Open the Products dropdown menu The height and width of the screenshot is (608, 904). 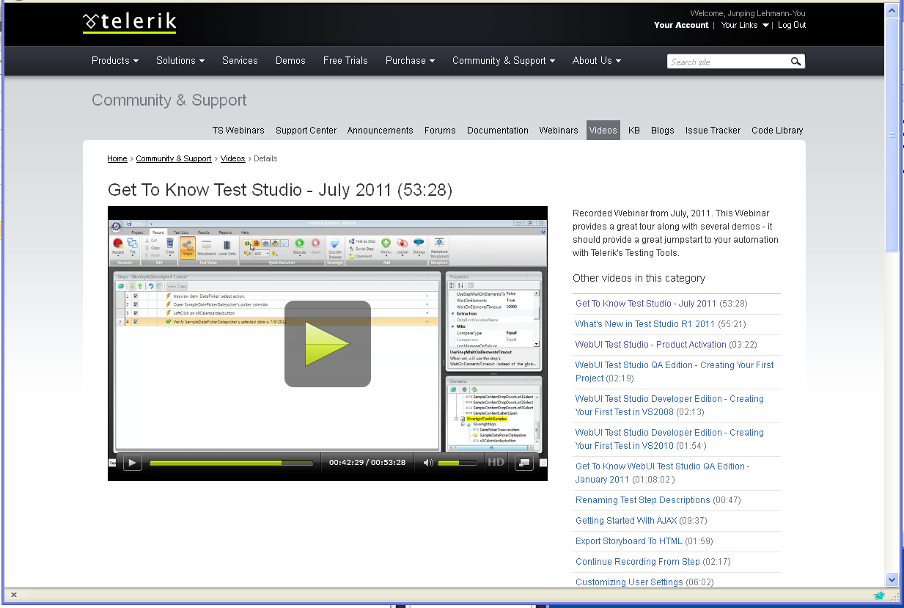(x=115, y=61)
